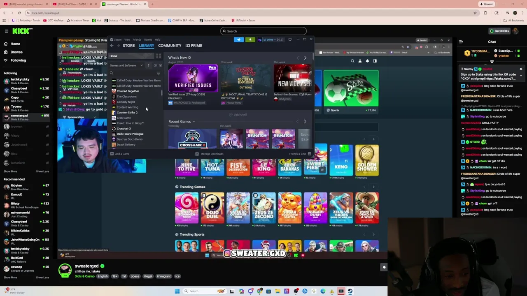Click Add a Game in Steam
The height and width of the screenshot is (296, 527).
[120, 154]
